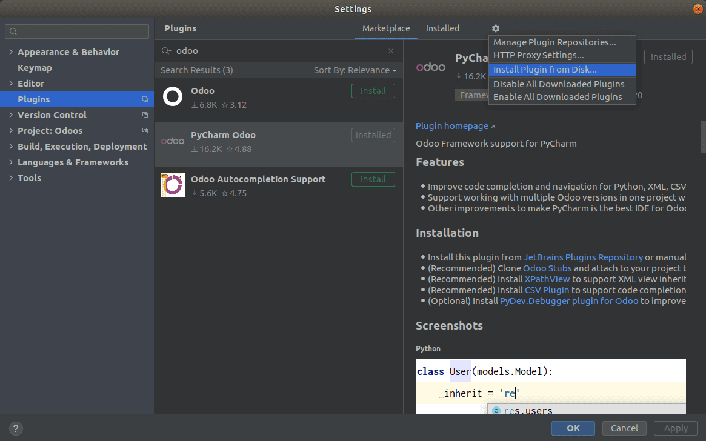The image size is (706, 441).
Task: Confirm settings with OK button
Action: click(x=573, y=428)
